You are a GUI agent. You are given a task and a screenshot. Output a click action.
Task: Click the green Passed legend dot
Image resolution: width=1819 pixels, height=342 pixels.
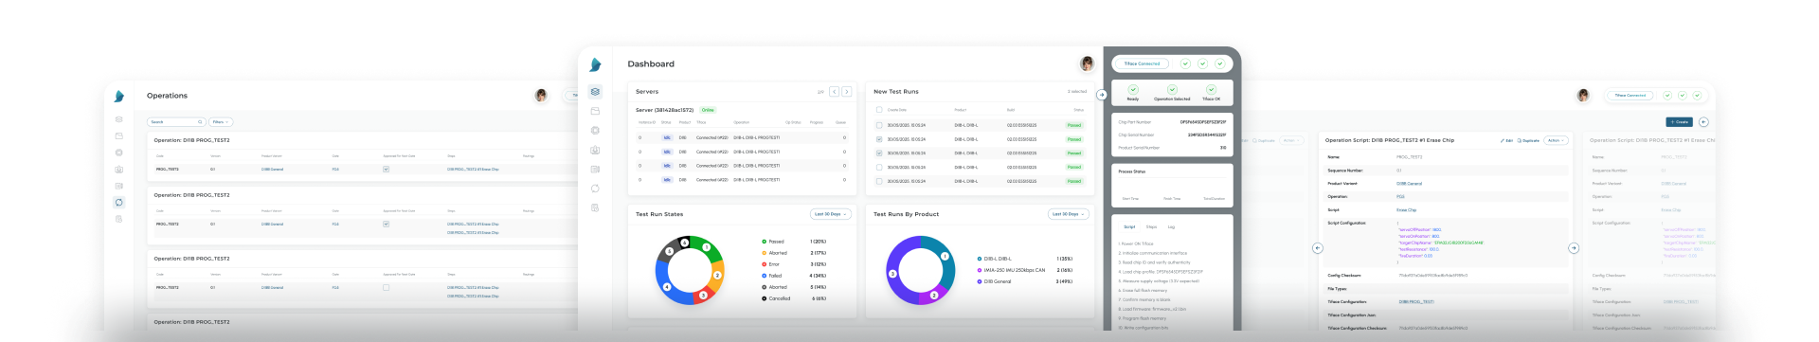pos(764,242)
